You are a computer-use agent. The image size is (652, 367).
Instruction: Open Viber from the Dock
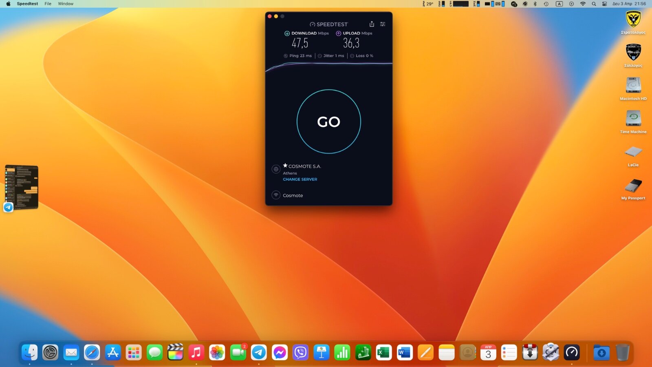(x=300, y=352)
